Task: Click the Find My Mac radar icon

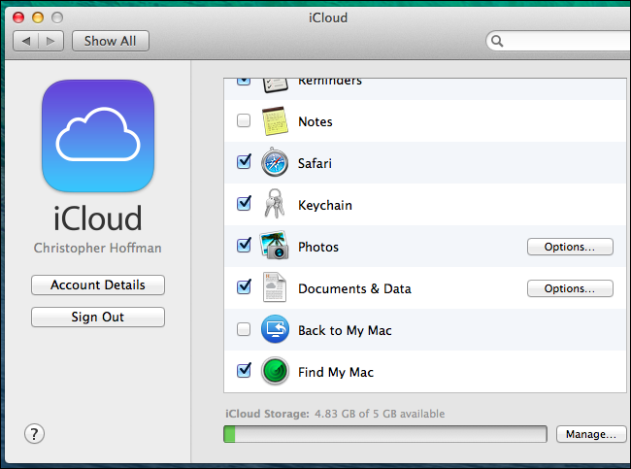Action: click(275, 371)
